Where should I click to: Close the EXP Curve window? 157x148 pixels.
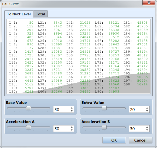pos(149,3)
